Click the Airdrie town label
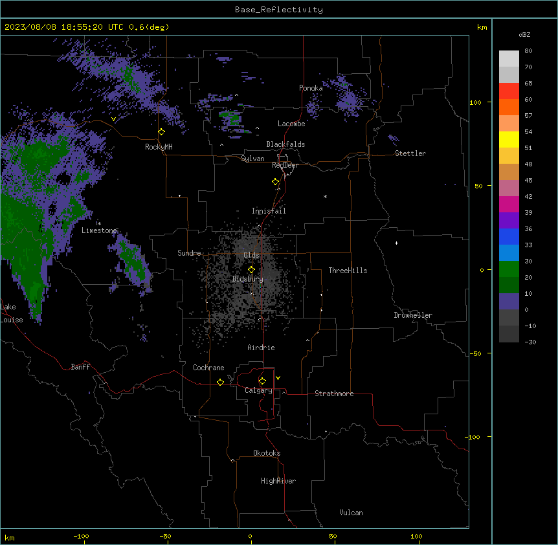 [x=261, y=348]
